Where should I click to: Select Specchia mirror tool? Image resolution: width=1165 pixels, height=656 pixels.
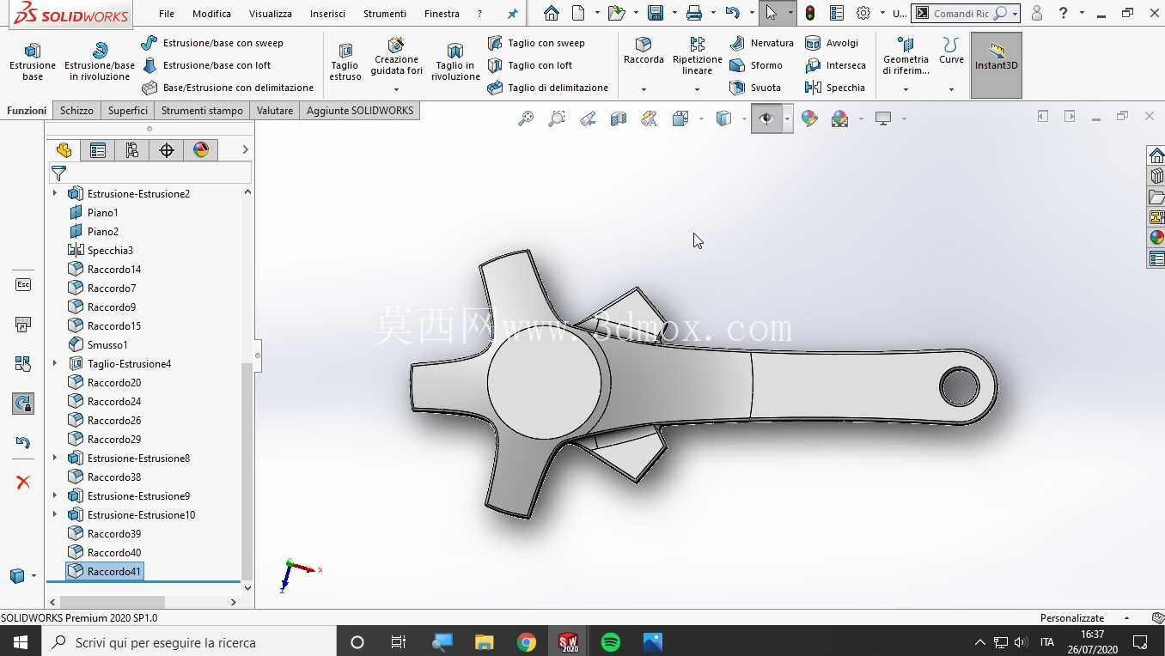(834, 88)
